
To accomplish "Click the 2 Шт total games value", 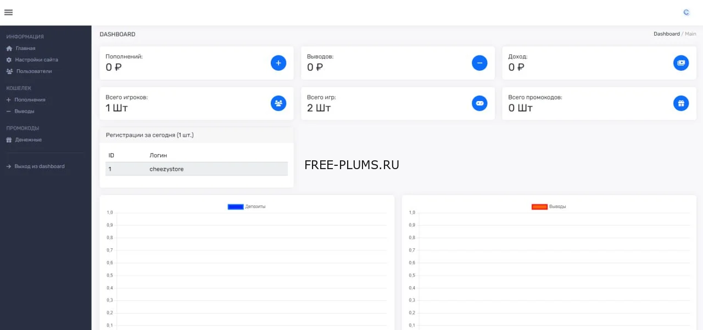I will [319, 108].
